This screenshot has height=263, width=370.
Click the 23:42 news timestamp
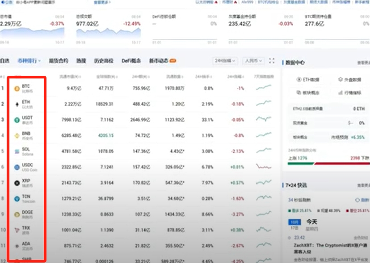[x=299, y=238]
